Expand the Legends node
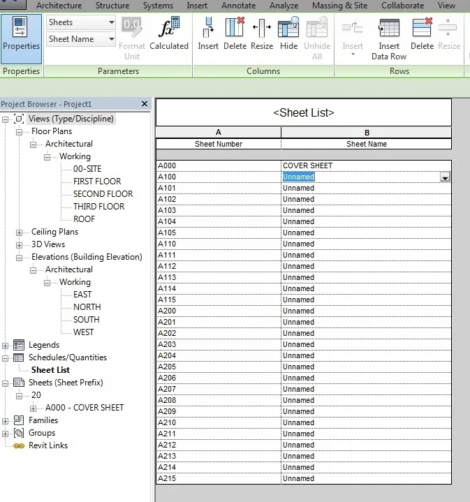 (x=5, y=346)
